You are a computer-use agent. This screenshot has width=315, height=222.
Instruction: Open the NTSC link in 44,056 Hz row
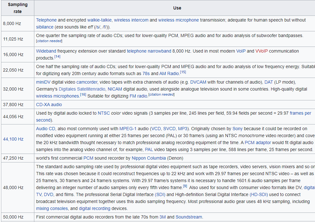click(x=104, y=113)
